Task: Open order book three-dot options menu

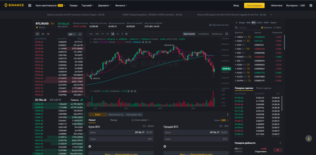Action: (x=80, y=34)
